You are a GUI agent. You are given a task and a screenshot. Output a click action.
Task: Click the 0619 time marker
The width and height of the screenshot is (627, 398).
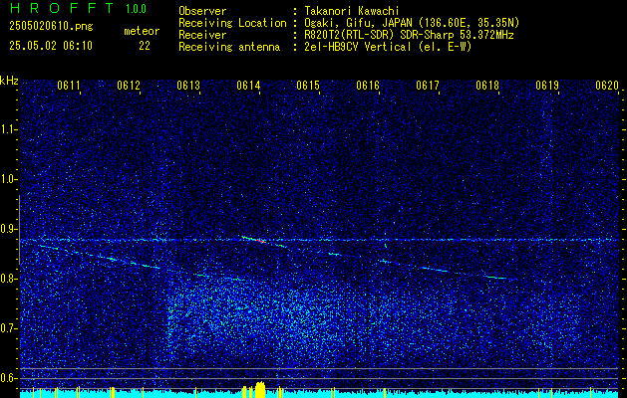click(x=547, y=85)
